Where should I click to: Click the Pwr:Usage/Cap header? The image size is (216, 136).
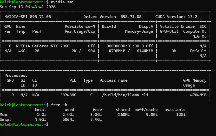click(x=80, y=31)
